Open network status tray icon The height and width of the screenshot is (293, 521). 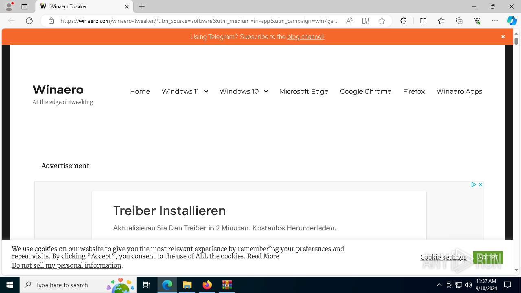(459, 285)
